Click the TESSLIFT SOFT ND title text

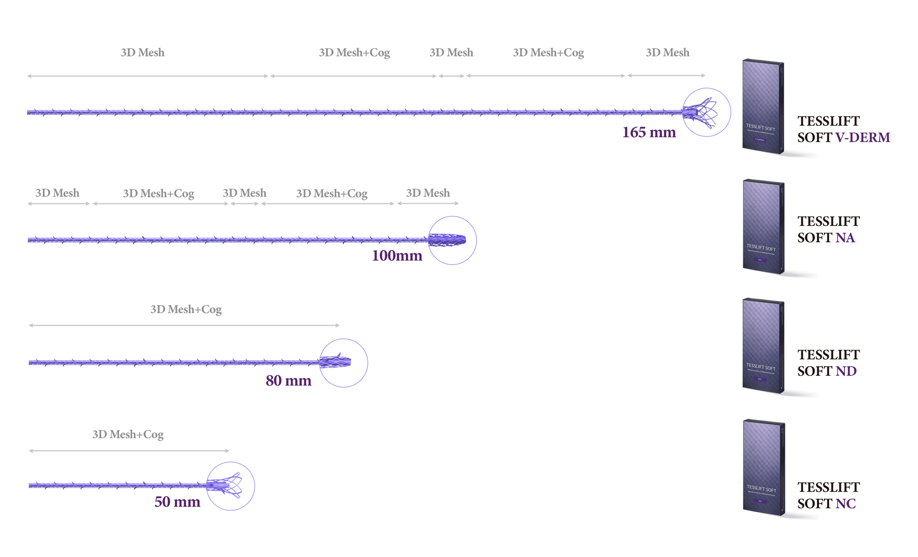(828, 363)
